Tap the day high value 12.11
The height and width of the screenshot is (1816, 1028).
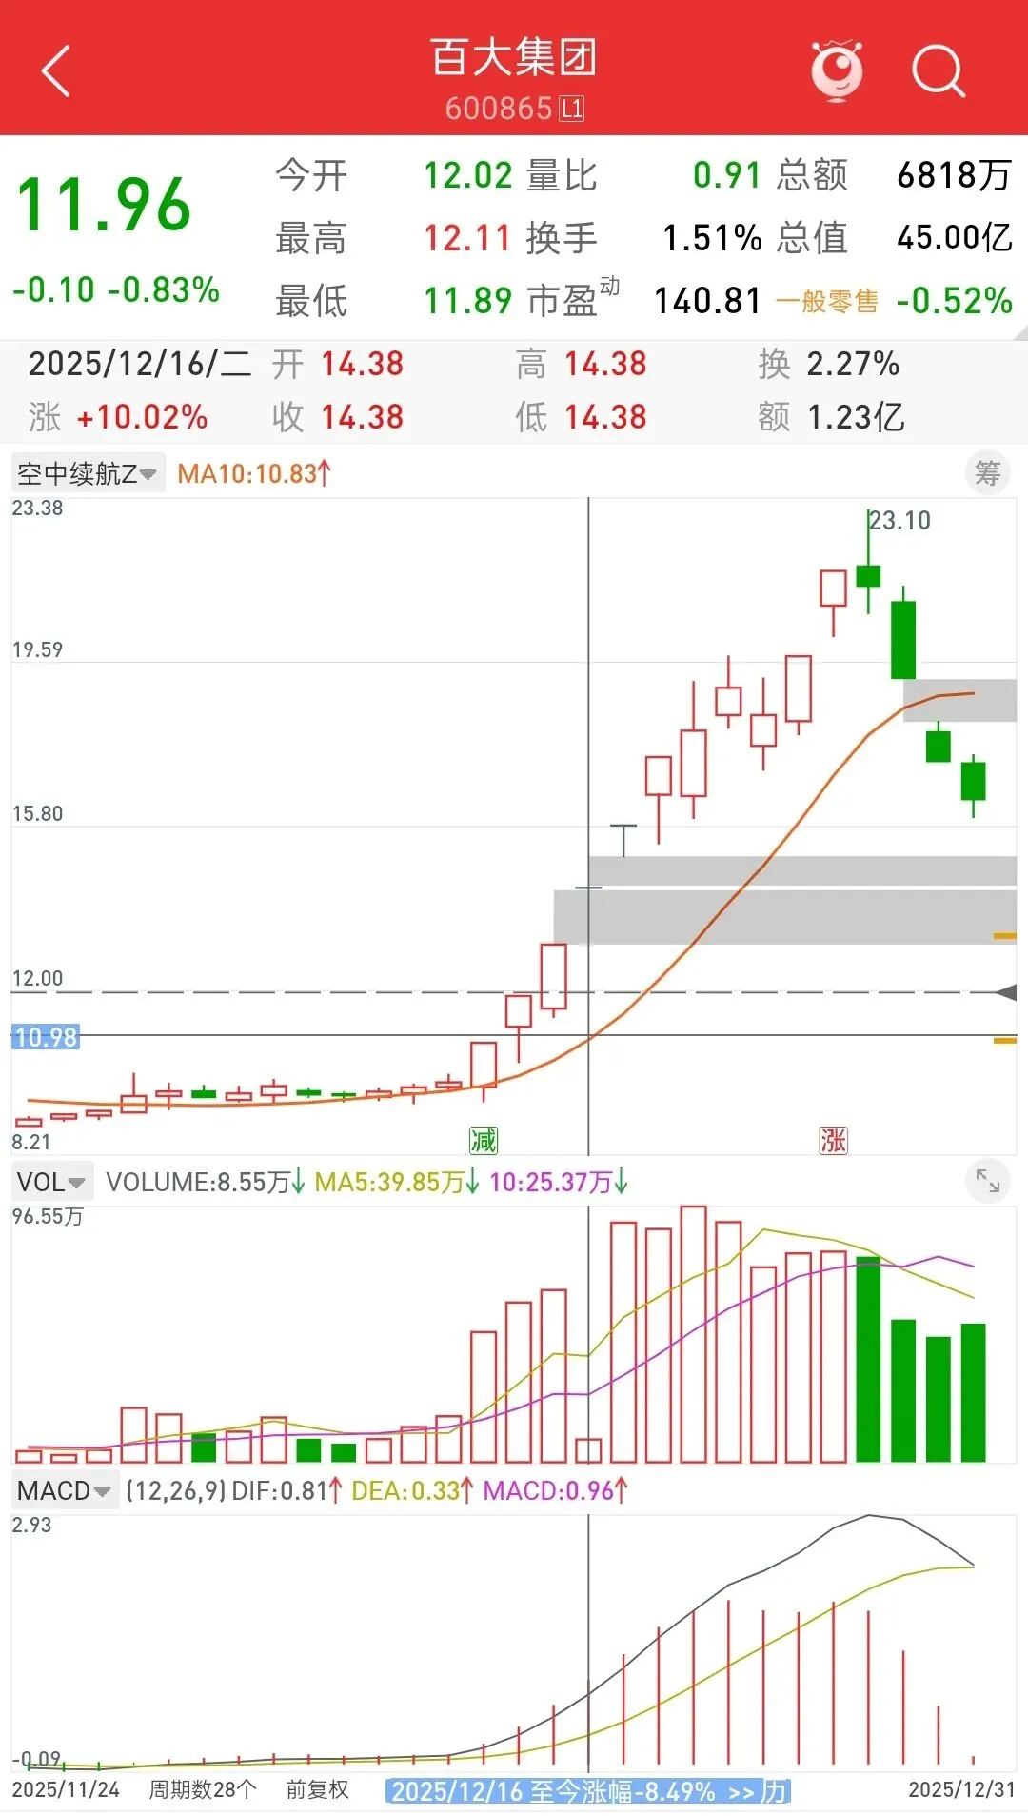point(467,238)
